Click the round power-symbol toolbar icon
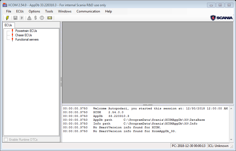The height and width of the screenshot is (151, 236). (42, 18)
